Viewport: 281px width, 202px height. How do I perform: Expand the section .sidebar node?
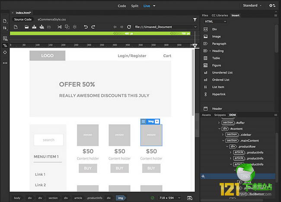[223, 135]
